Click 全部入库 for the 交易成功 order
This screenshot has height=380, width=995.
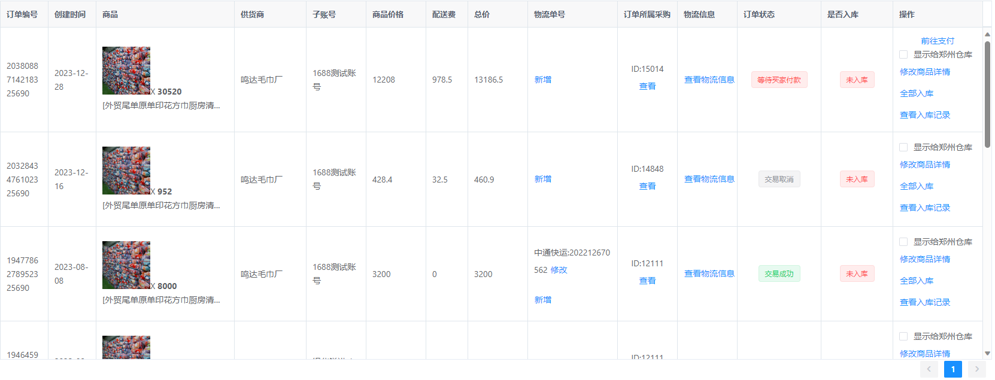point(916,281)
